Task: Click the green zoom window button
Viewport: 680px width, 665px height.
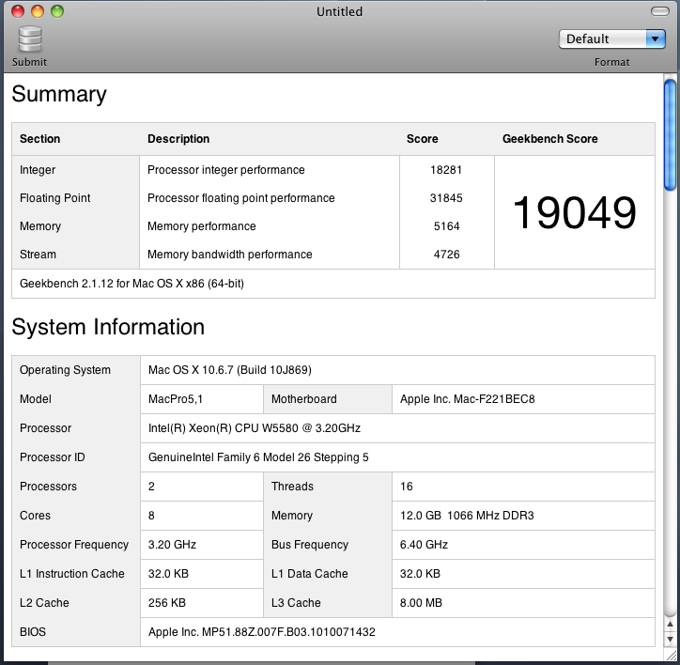Action: (x=57, y=11)
